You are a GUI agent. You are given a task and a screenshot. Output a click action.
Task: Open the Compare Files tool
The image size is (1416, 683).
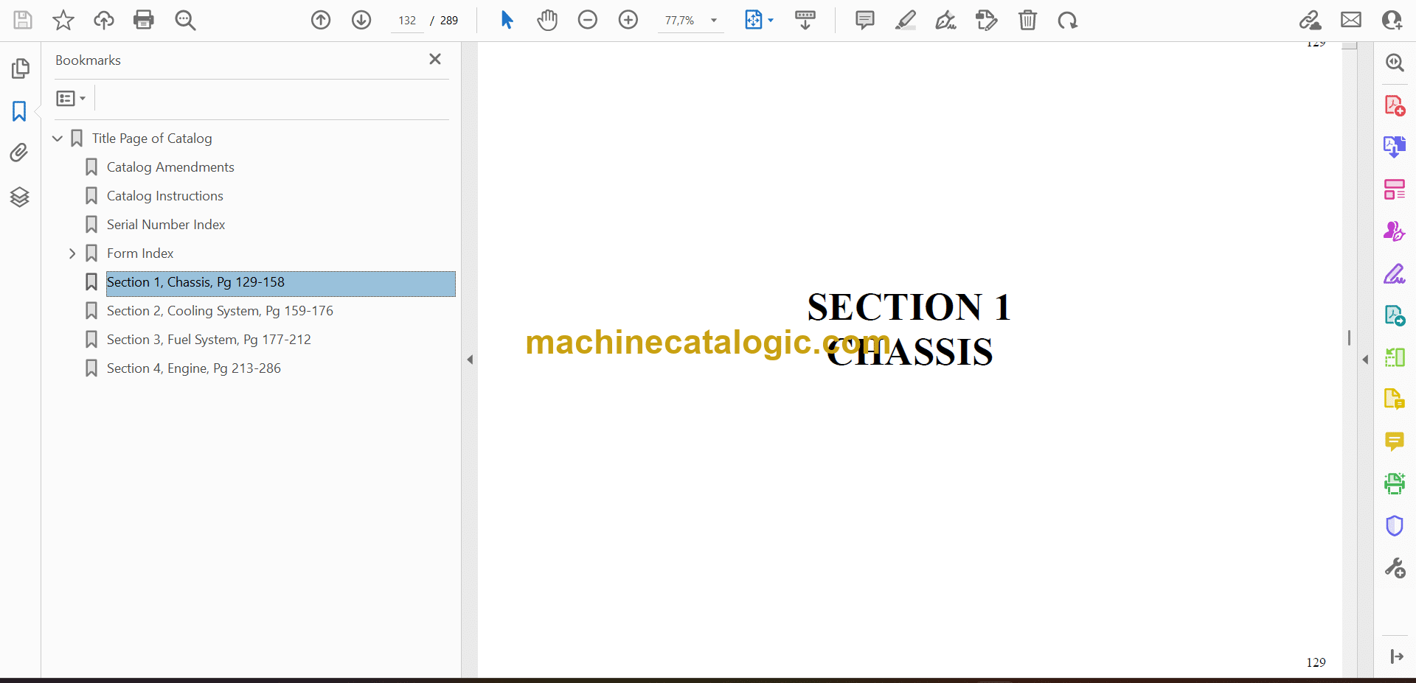click(x=1395, y=358)
